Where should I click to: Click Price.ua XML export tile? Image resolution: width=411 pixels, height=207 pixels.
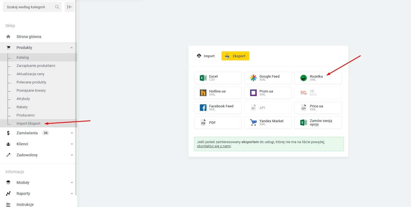coord(318,108)
